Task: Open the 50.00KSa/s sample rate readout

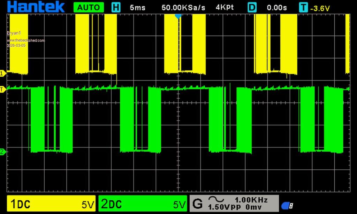Action: click(x=183, y=7)
